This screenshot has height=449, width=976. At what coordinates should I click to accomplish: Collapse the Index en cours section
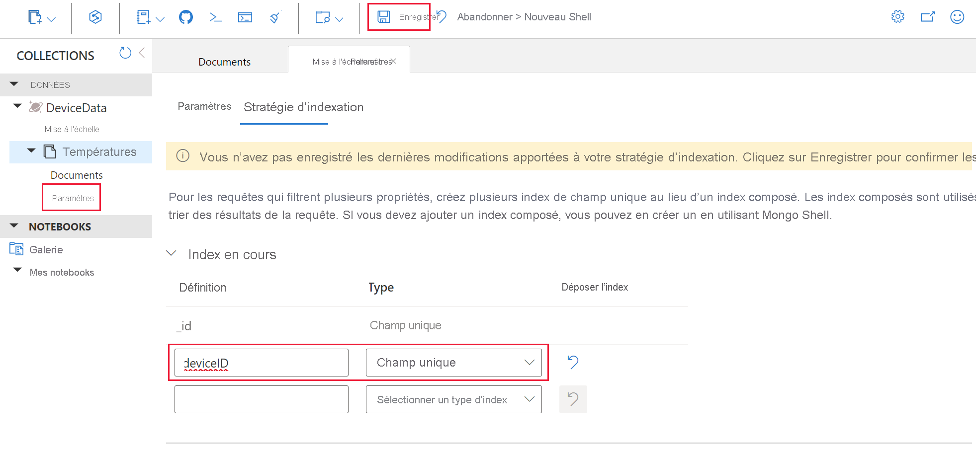[171, 253]
